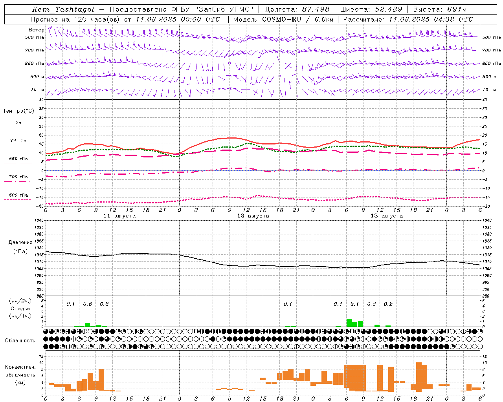
Task: Click the "(мм/1ч.)" precipitation unit label
Action: click(x=20, y=316)
